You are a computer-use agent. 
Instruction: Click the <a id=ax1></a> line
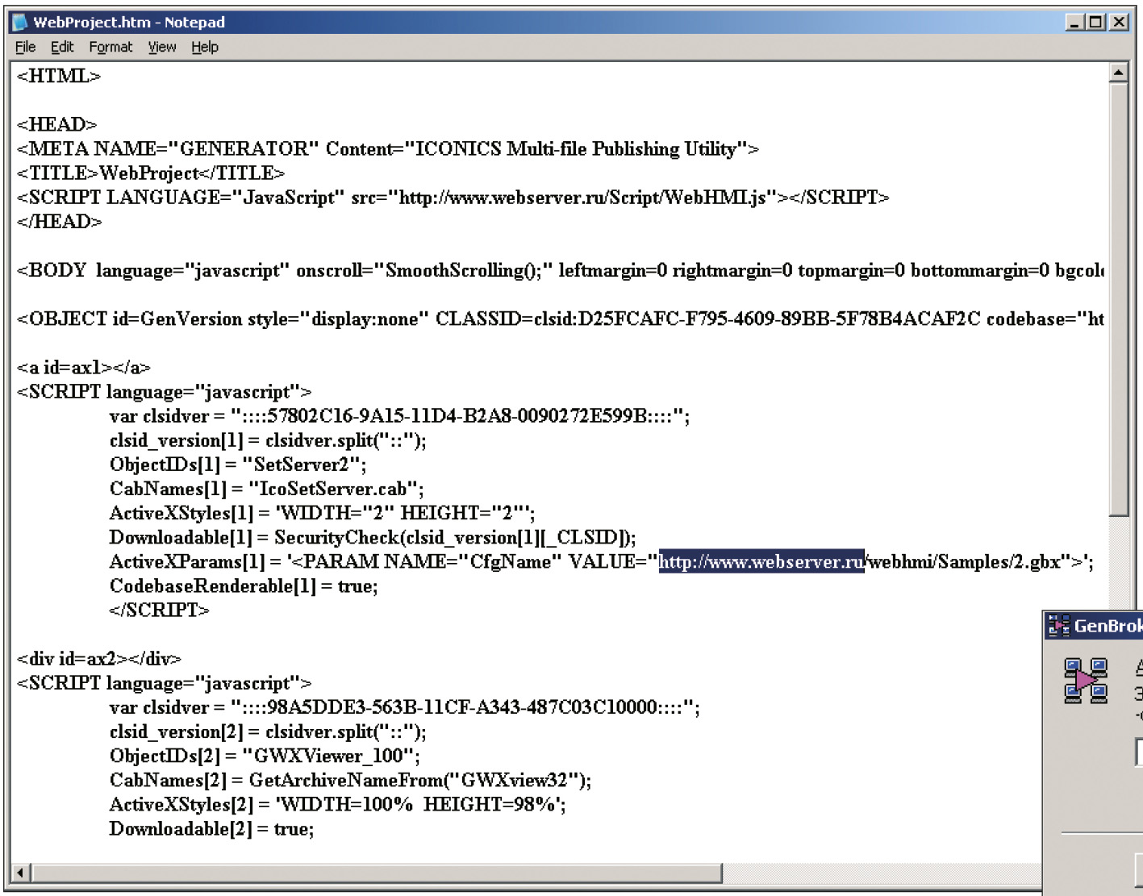pyautogui.click(x=84, y=367)
